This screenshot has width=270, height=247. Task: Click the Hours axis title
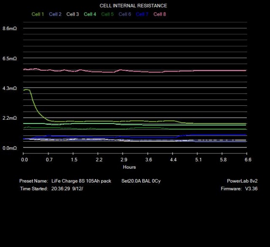[129, 167]
